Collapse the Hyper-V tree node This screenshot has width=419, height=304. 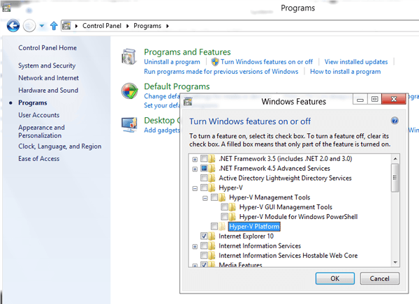pyautogui.click(x=195, y=188)
